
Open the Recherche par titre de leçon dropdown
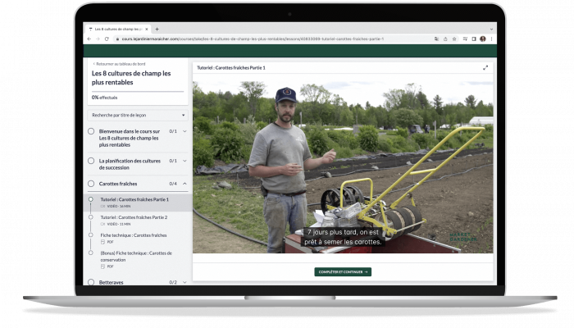click(138, 115)
